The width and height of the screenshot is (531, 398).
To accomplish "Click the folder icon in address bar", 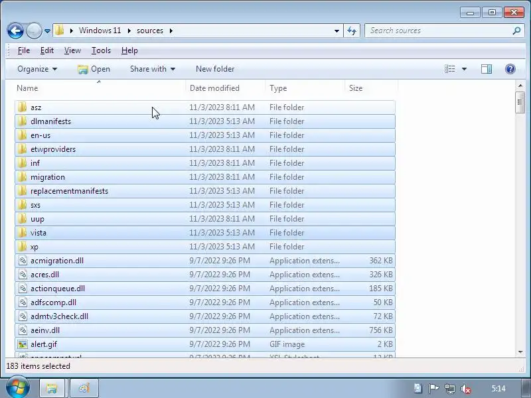I will (x=59, y=31).
